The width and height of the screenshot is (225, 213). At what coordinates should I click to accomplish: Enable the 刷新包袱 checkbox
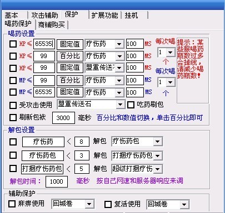[x=13, y=117]
